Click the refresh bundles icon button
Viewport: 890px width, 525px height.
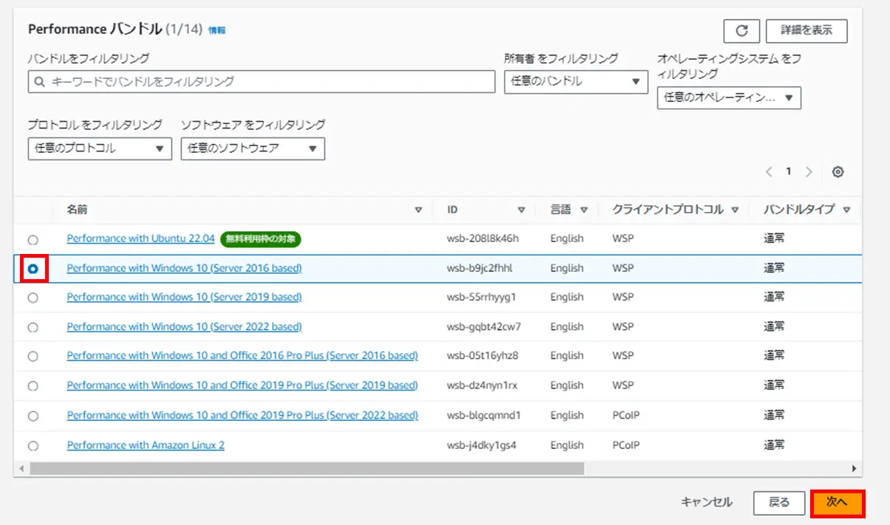pos(742,31)
